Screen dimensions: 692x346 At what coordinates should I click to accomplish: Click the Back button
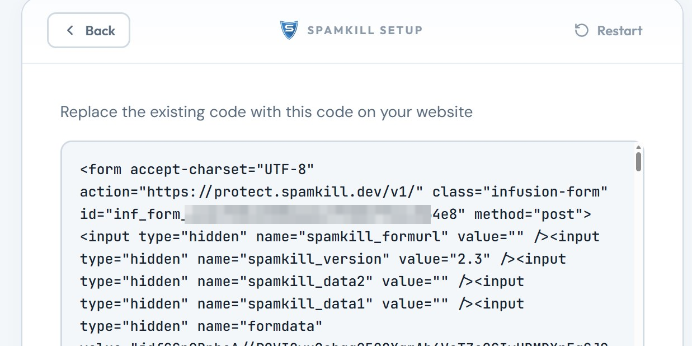tap(88, 30)
